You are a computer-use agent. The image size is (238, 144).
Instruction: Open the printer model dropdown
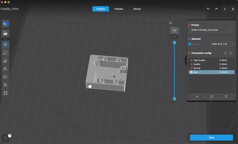tap(212, 30)
